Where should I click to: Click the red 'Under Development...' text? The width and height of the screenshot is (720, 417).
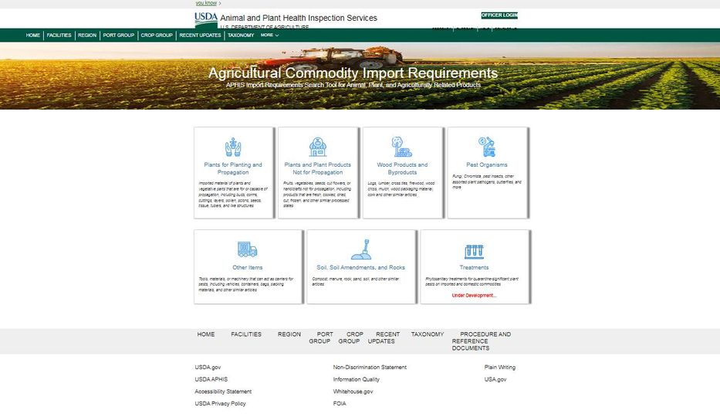pos(474,295)
